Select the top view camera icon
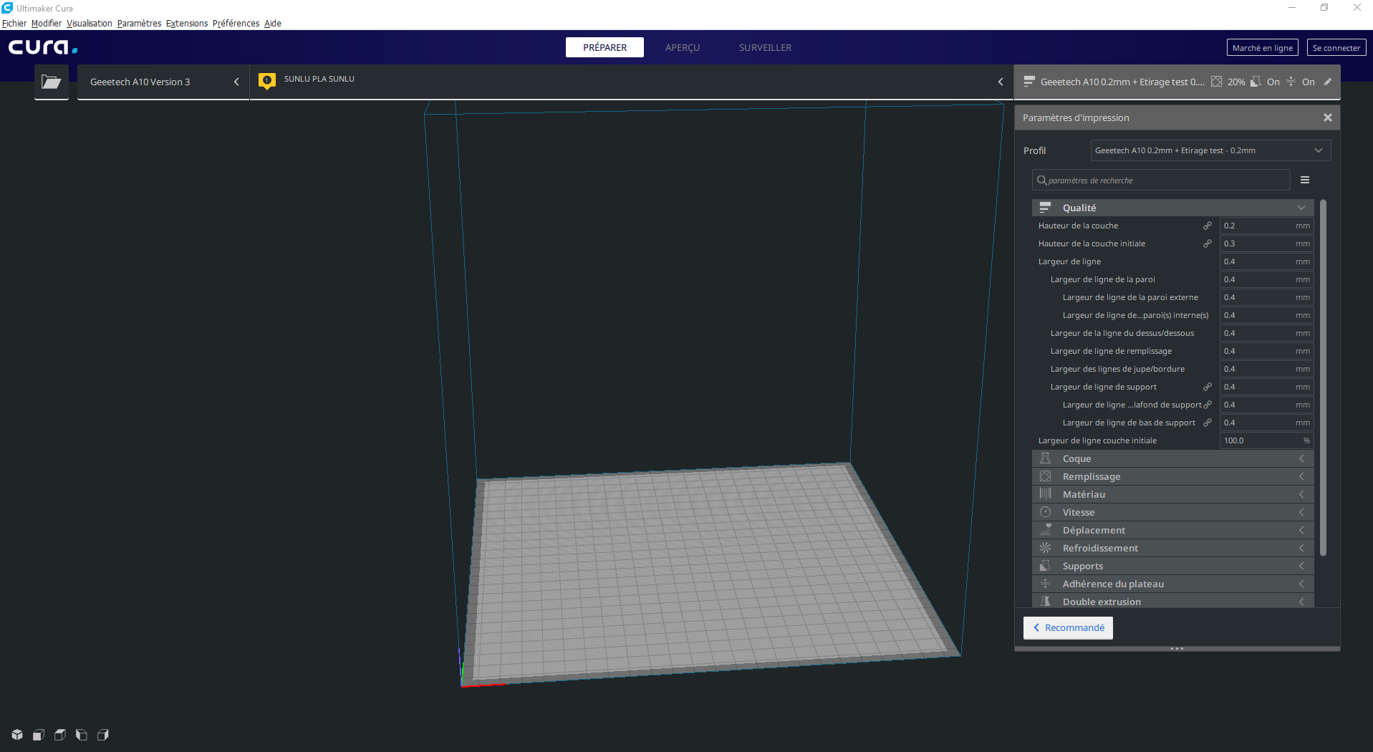Viewport: 1373px width, 752px height. click(60, 735)
